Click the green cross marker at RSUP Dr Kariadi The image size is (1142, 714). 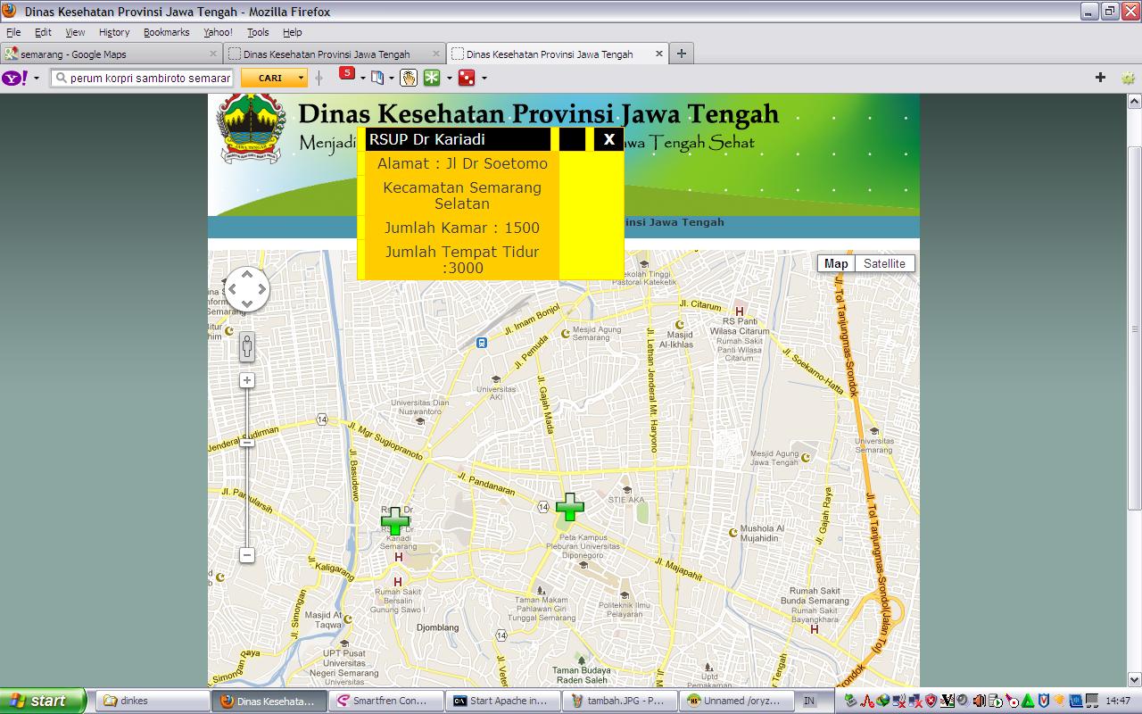pos(395,520)
